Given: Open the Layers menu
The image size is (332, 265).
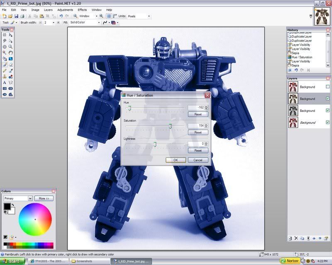Looking at the screenshot, I should 48,10.
